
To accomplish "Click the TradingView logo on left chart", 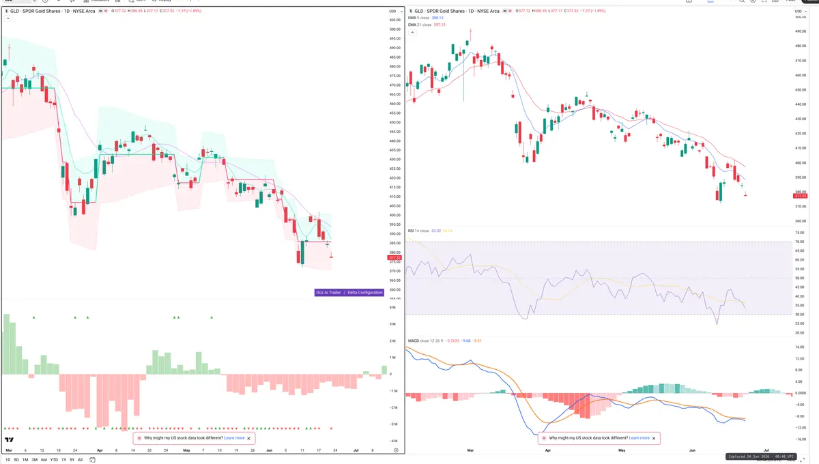I will point(10,440).
